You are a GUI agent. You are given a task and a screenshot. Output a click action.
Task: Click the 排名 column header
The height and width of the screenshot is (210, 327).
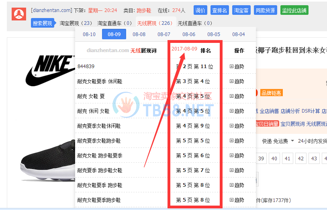pyautogui.click(x=205, y=50)
